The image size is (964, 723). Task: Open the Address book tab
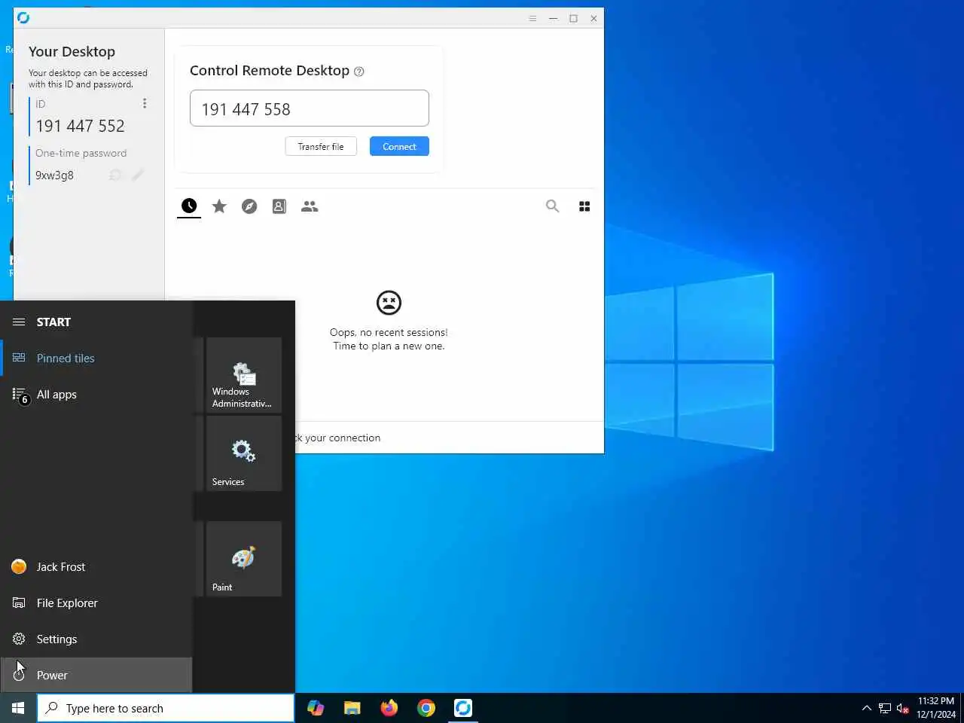(279, 206)
